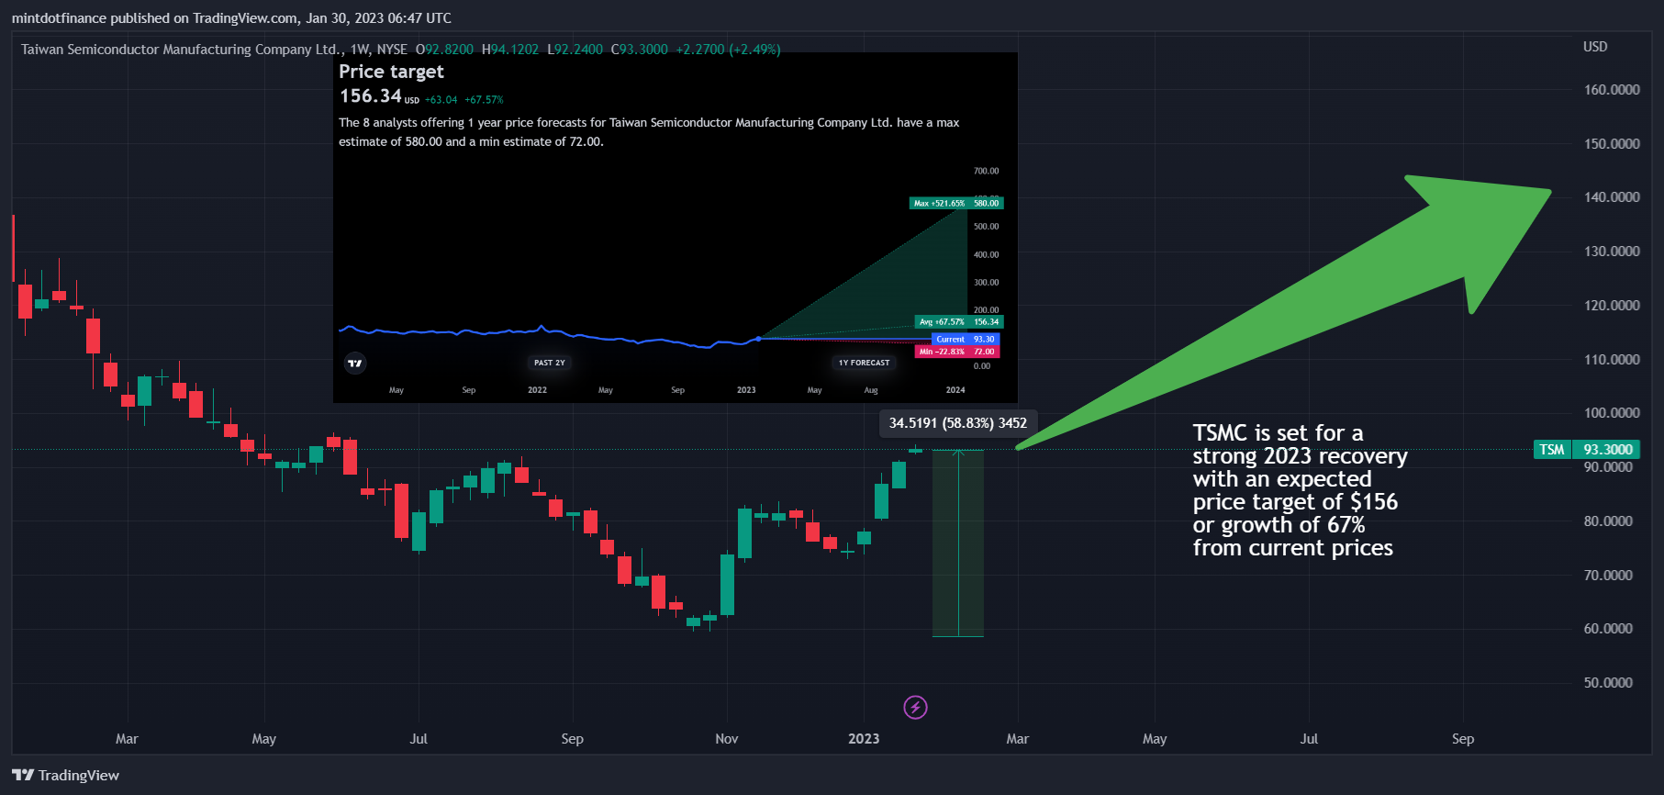The image size is (1664, 795).
Task: Click the TradingView logo inside the price target widget
Action: pos(355,363)
